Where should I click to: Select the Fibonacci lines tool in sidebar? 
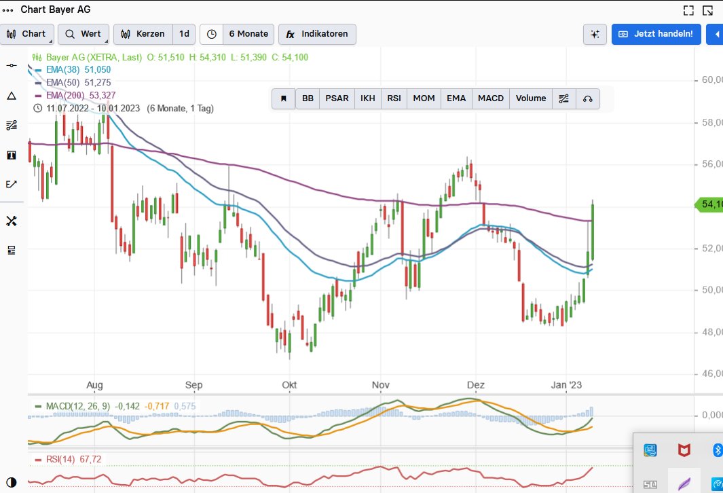[x=12, y=126]
